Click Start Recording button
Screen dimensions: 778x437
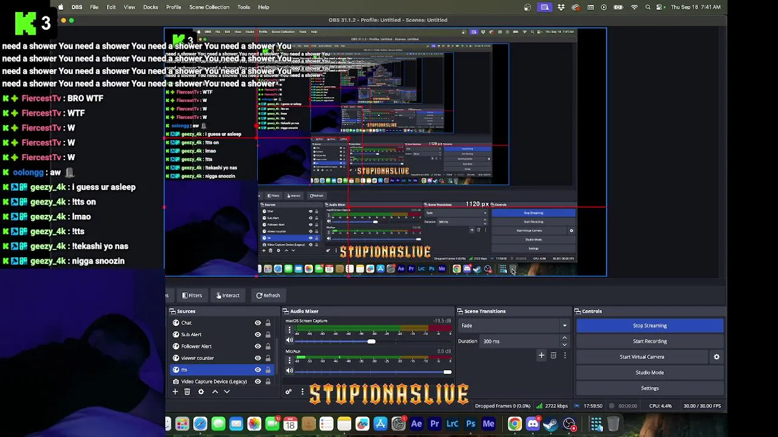coord(650,342)
